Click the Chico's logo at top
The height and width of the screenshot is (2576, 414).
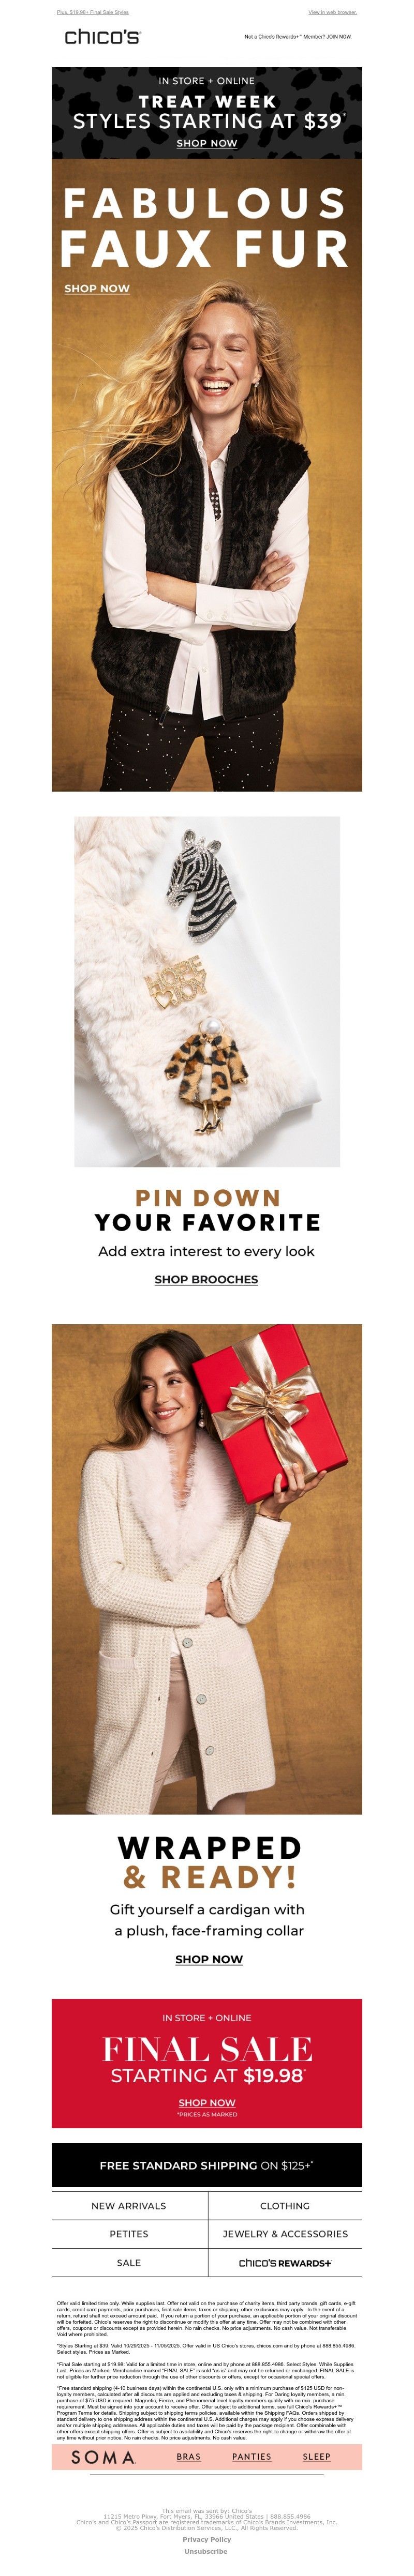point(103,36)
